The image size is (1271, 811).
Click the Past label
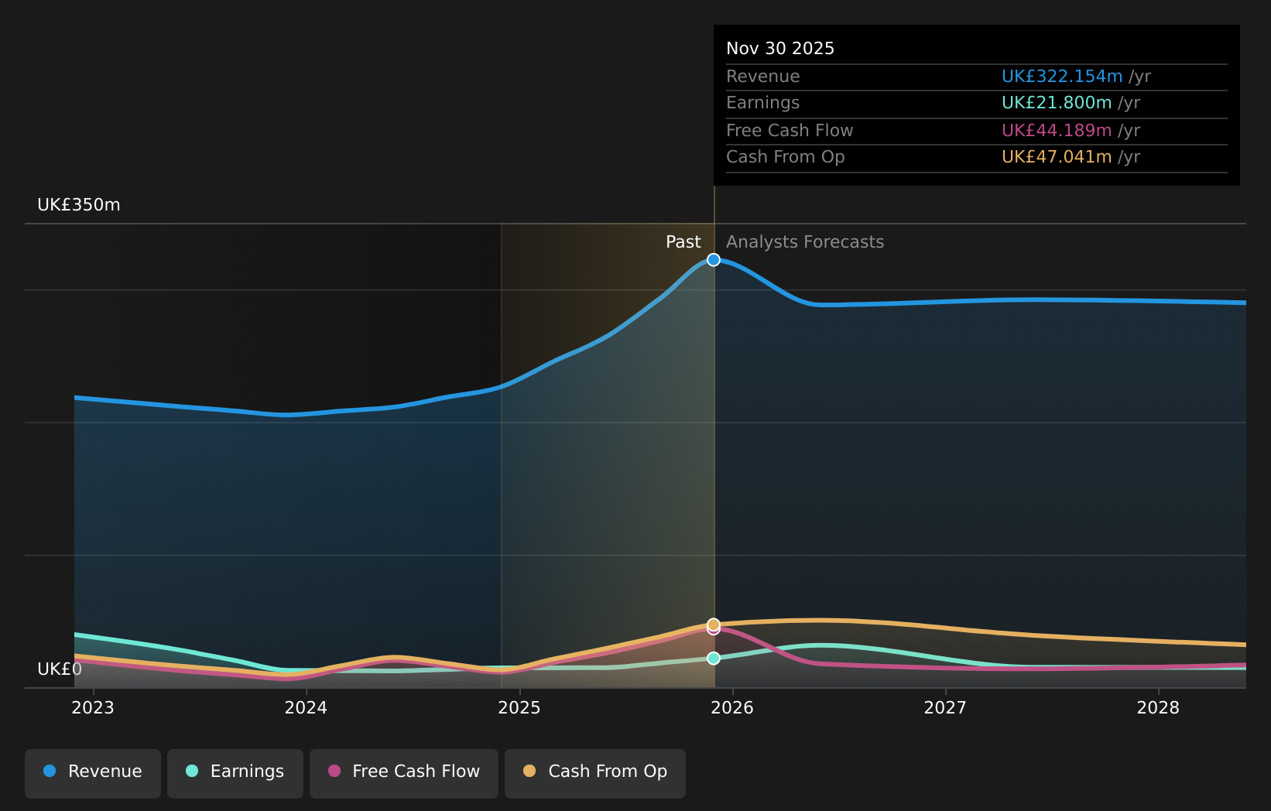(683, 242)
